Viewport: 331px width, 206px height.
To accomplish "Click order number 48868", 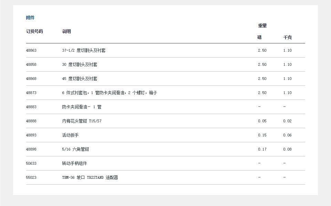I will pos(31,79).
